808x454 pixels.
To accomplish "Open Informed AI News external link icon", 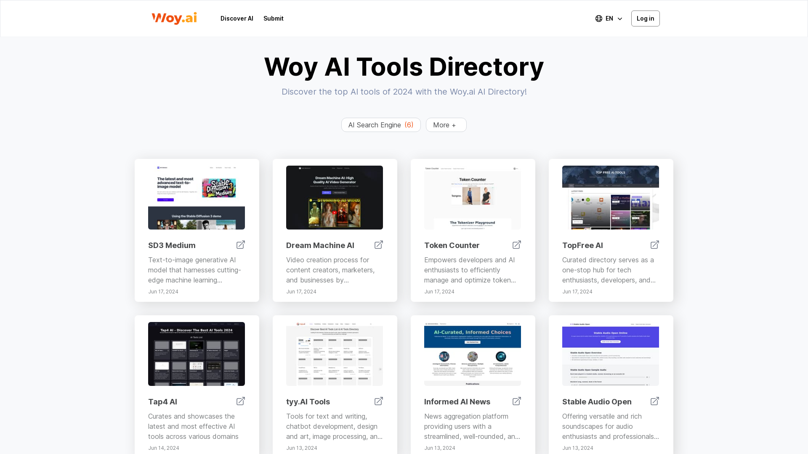I will pyautogui.click(x=516, y=401).
